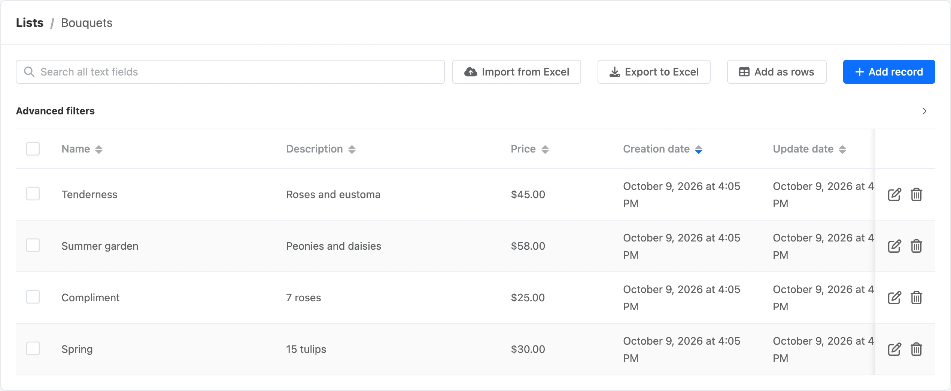Click Compliment update date cell
951x391 pixels.
824,298
